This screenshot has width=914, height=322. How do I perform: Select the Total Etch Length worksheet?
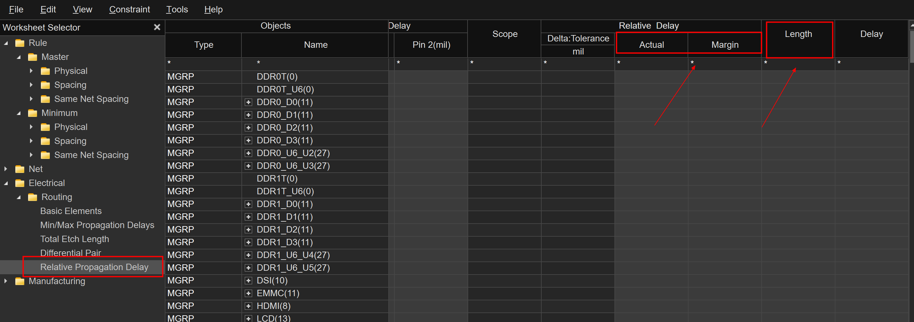pyautogui.click(x=74, y=239)
